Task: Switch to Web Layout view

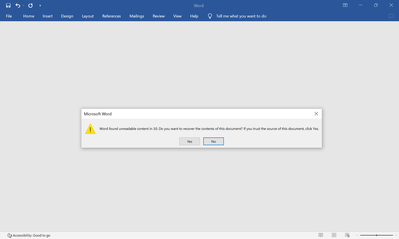Action: tap(347, 235)
